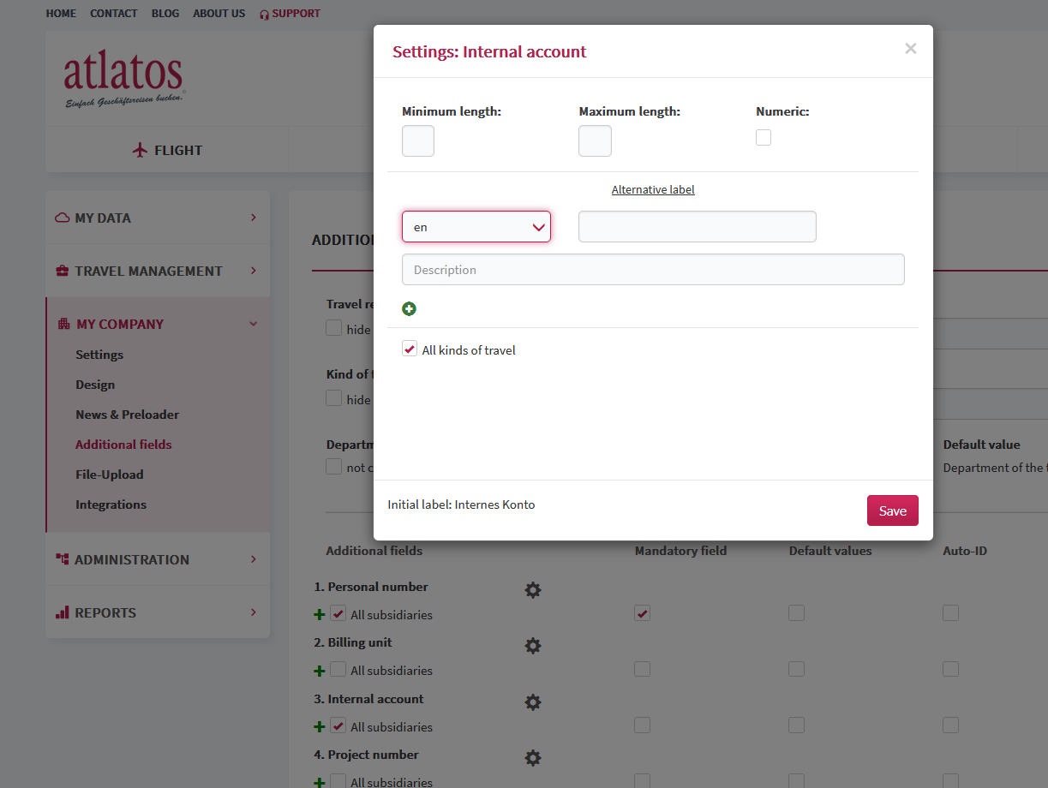Expand the Administration sidebar section

(x=157, y=559)
